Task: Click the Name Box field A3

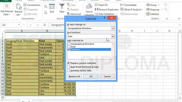Action: click(x=9, y=25)
